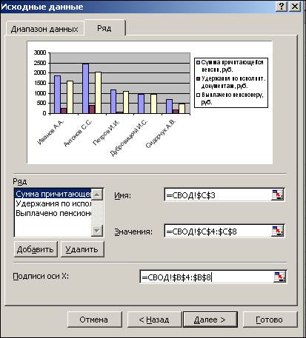Collapse dialog via Подписи оси X range icon
306x338 pixels.
coord(280,277)
